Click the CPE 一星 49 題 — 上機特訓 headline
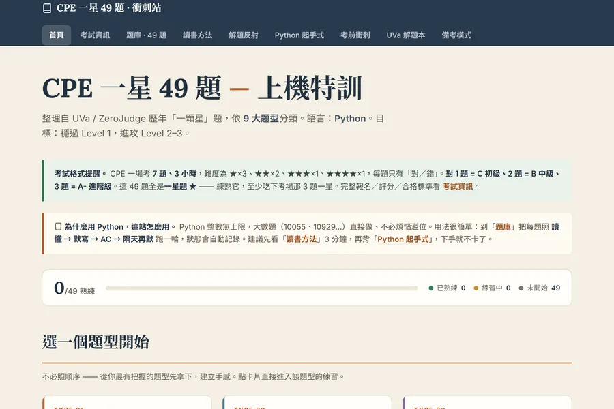This screenshot has width=614, height=409. click(x=202, y=88)
